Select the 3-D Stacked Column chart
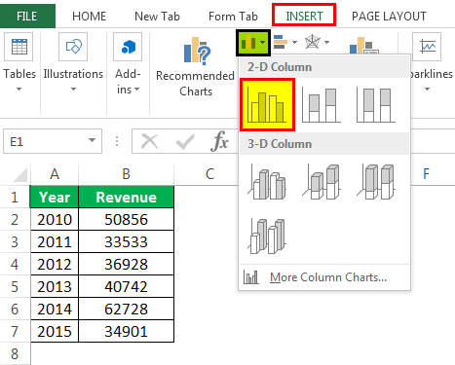The image size is (455, 365). point(322,182)
